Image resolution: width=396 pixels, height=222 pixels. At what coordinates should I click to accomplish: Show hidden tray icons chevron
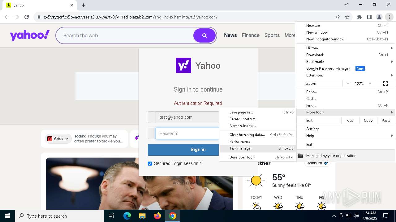(x=334, y=216)
